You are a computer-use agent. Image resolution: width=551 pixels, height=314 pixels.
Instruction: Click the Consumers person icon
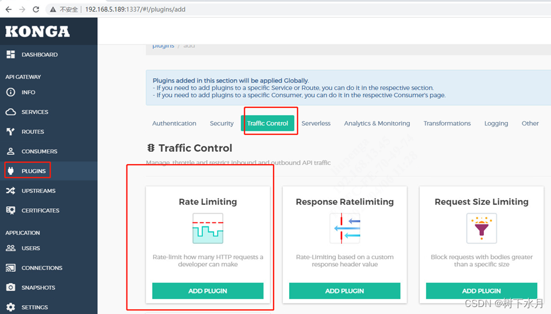point(10,151)
